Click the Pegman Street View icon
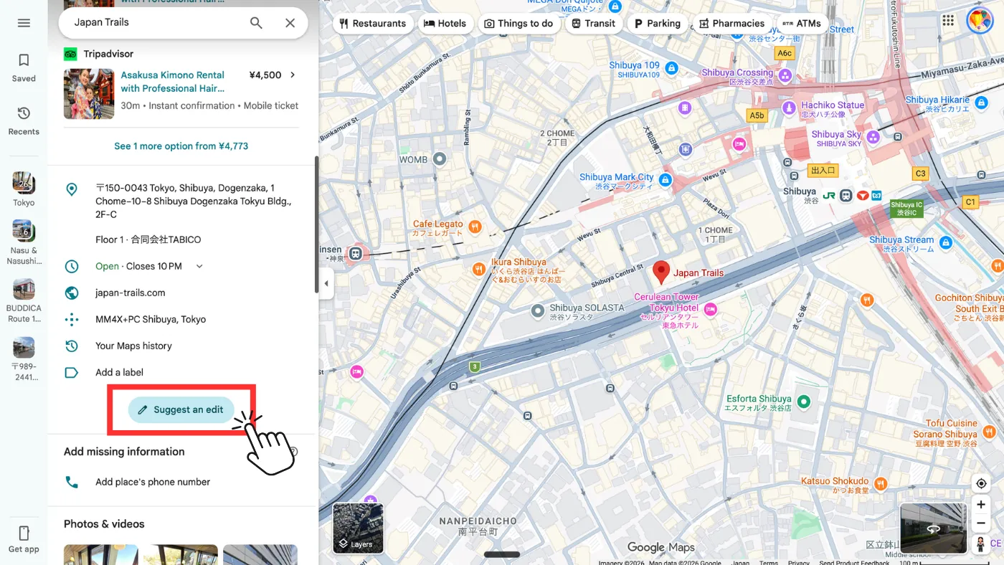The image size is (1004, 565). pyautogui.click(x=980, y=545)
